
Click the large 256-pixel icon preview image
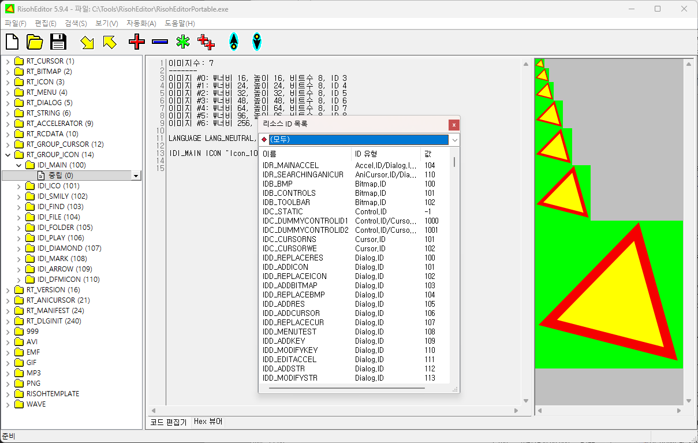(609, 294)
